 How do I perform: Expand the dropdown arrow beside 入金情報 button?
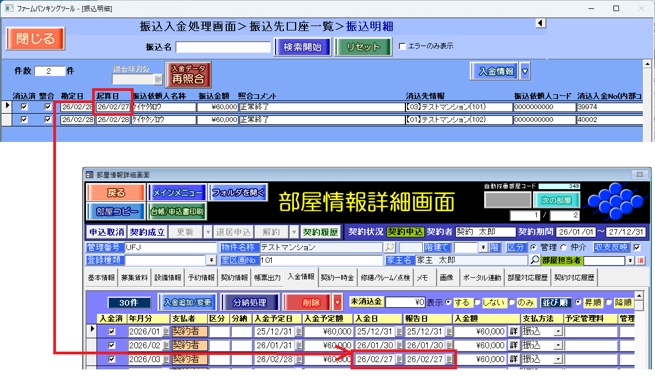525,71
